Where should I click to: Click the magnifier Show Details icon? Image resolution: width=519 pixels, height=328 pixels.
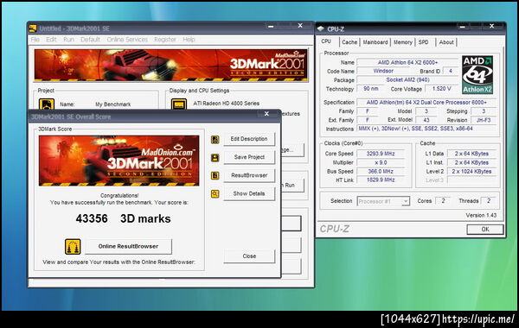[215, 194]
